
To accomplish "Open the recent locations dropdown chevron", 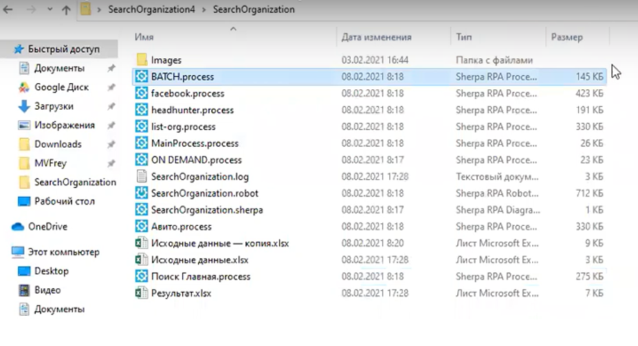I will tap(49, 10).
